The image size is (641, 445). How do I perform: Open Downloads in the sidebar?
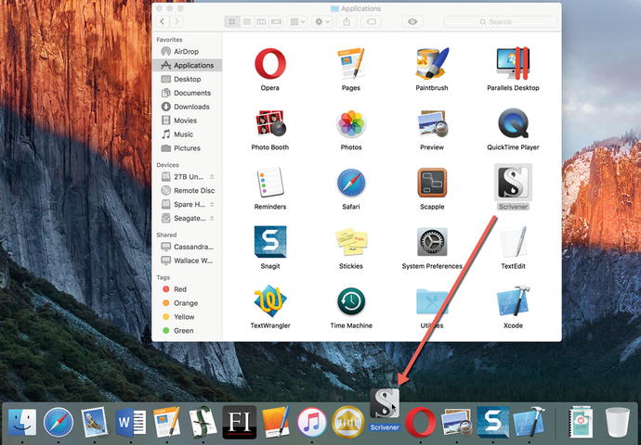pyautogui.click(x=188, y=107)
